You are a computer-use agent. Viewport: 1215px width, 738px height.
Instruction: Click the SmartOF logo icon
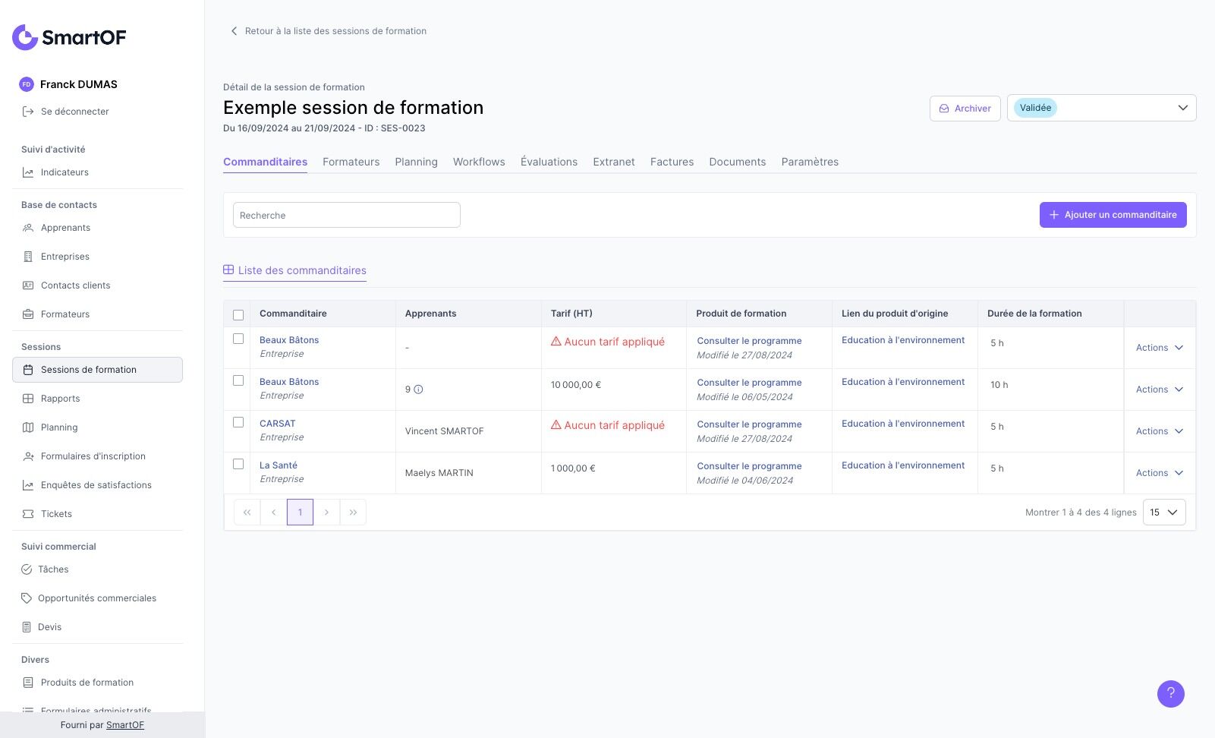[25, 37]
